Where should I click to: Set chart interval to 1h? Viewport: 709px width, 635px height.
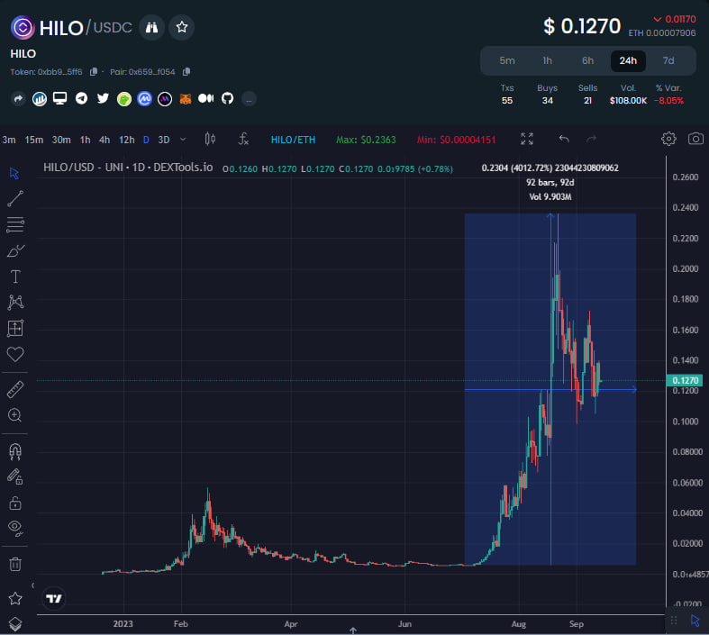(x=85, y=140)
